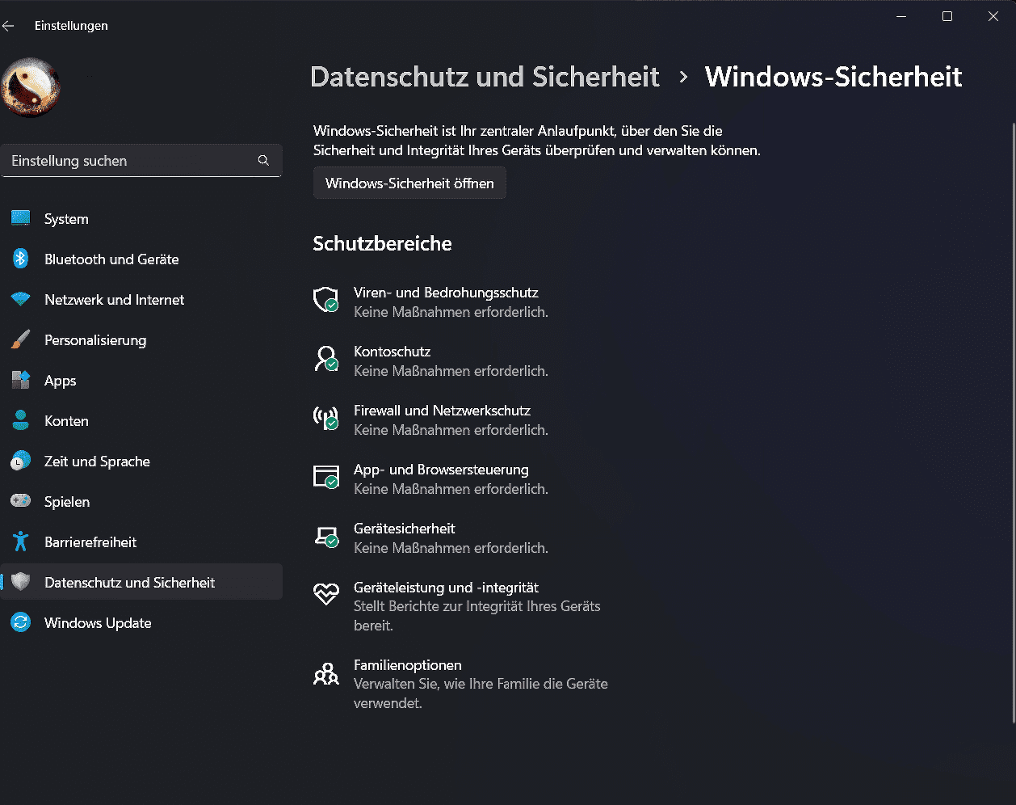Open the 'Gerätesicherheit' entry
The image size is (1016, 805).
click(x=404, y=529)
